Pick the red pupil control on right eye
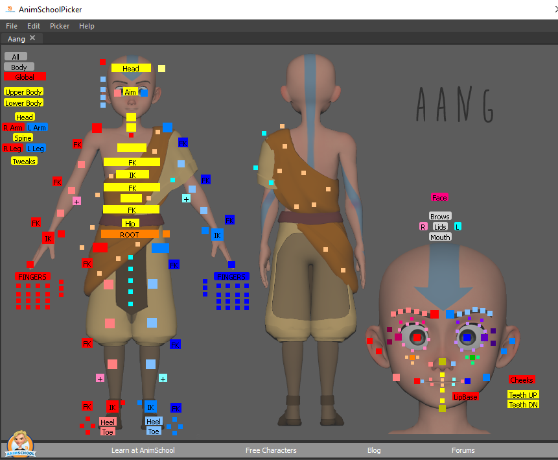This screenshot has height=460, width=558. [417, 337]
